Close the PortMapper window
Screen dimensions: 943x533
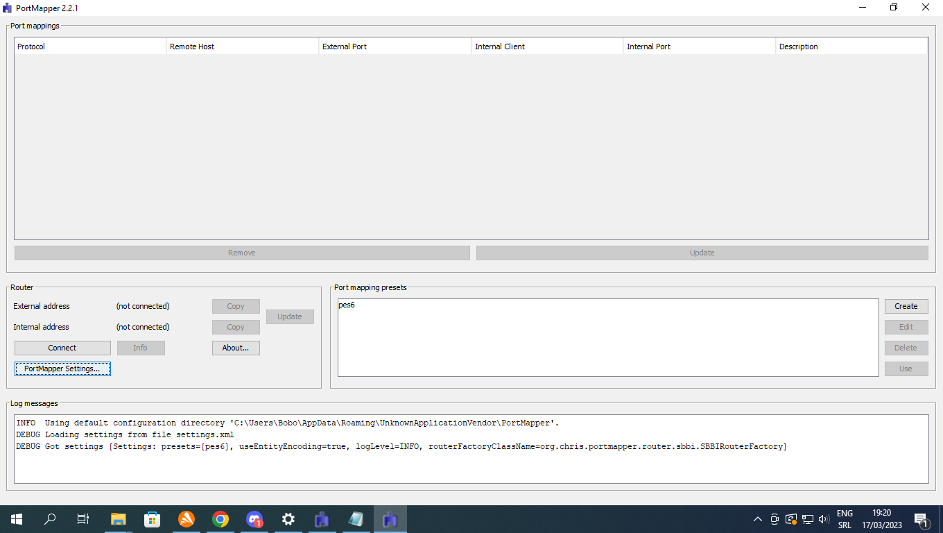[926, 8]
